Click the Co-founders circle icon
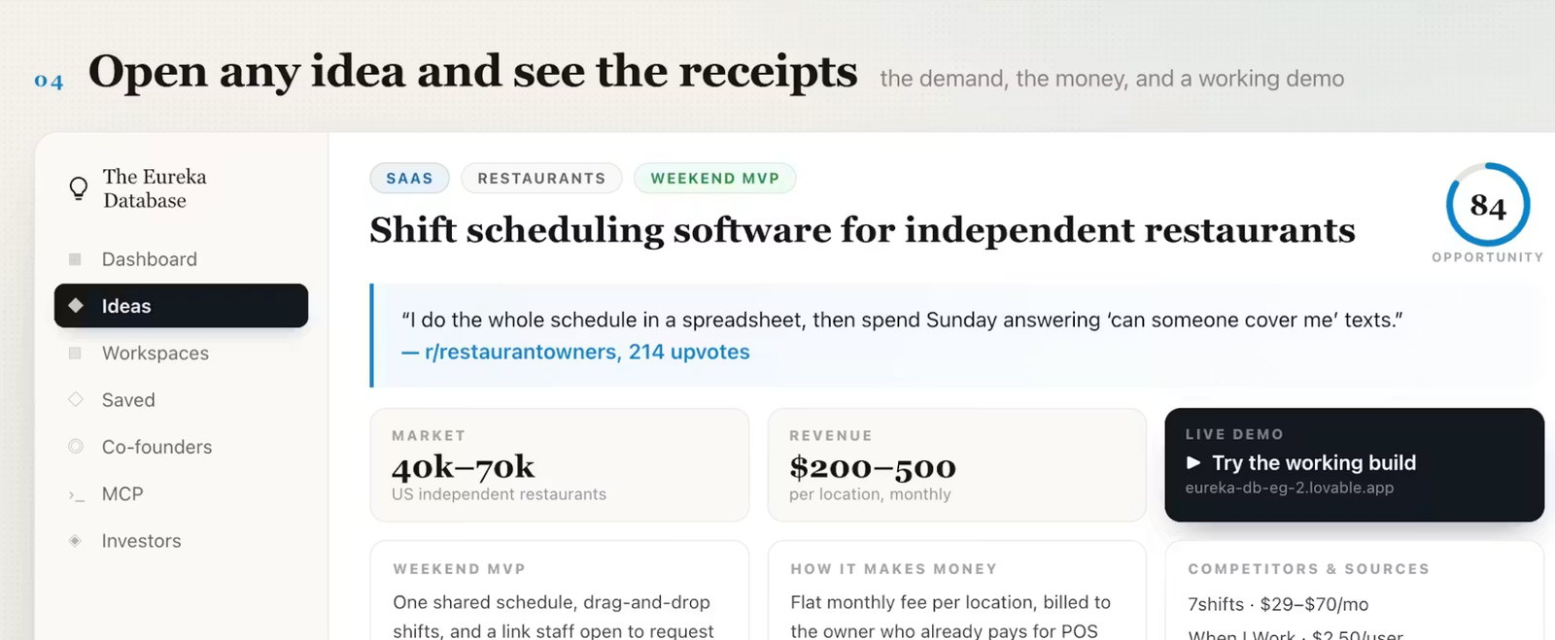 [76, 447]
